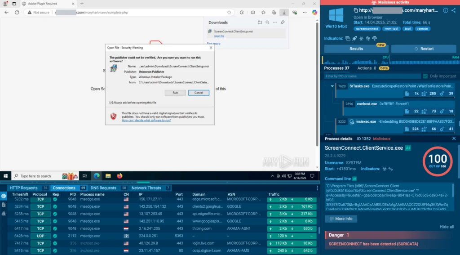Click the CPU usage graph
The height and width of the screenshot is (255, 460).
(356, 60)
